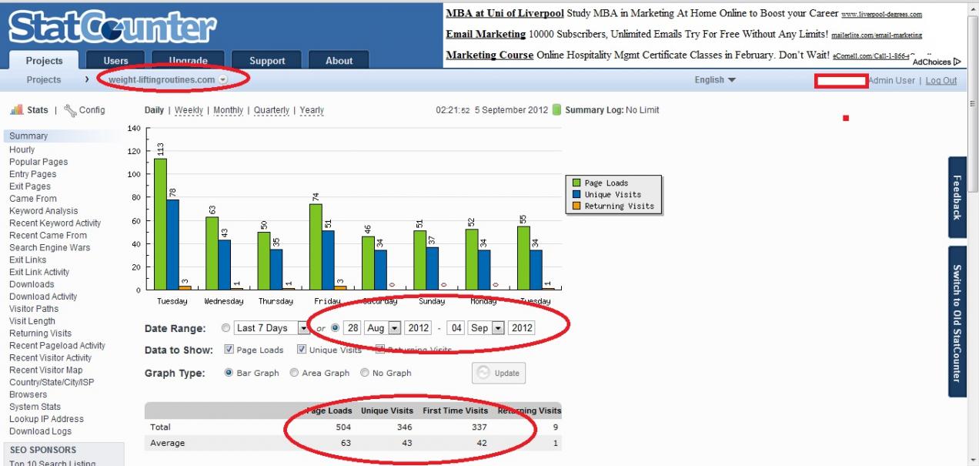
Task: Open Popular Pages report
Action: point(38,163)
